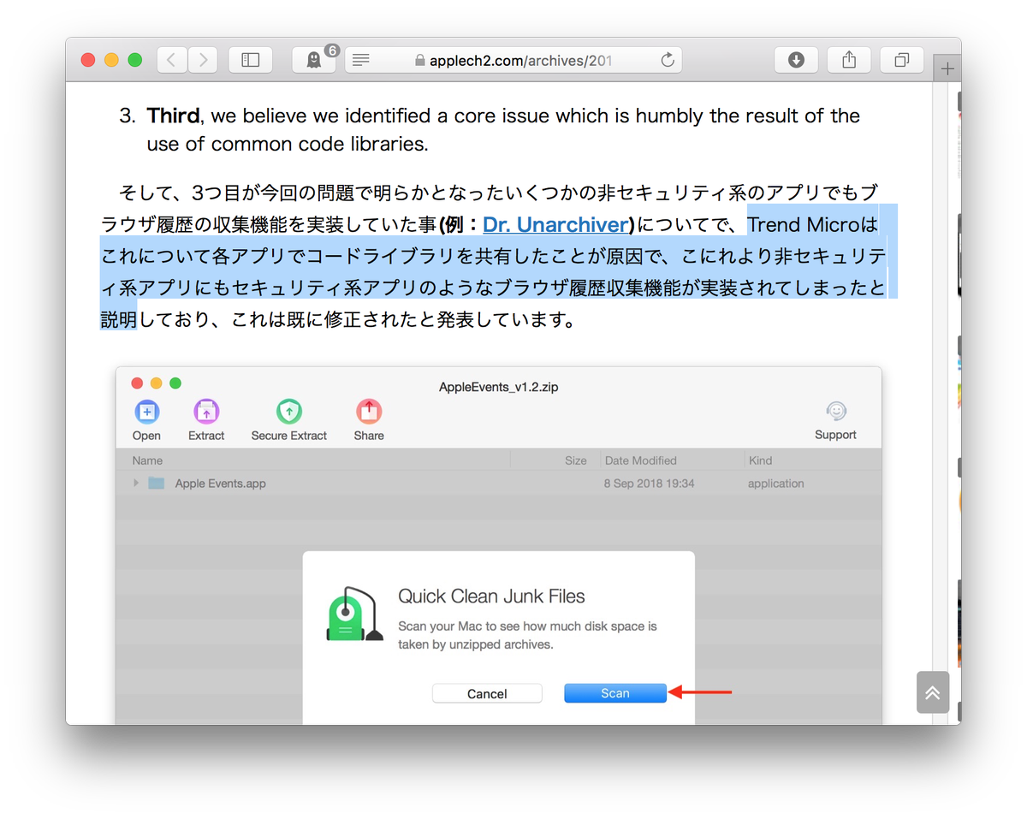Click the scroll-to-top double chevron button
The image size is (1027, 819).
click(x=932, y=692)
